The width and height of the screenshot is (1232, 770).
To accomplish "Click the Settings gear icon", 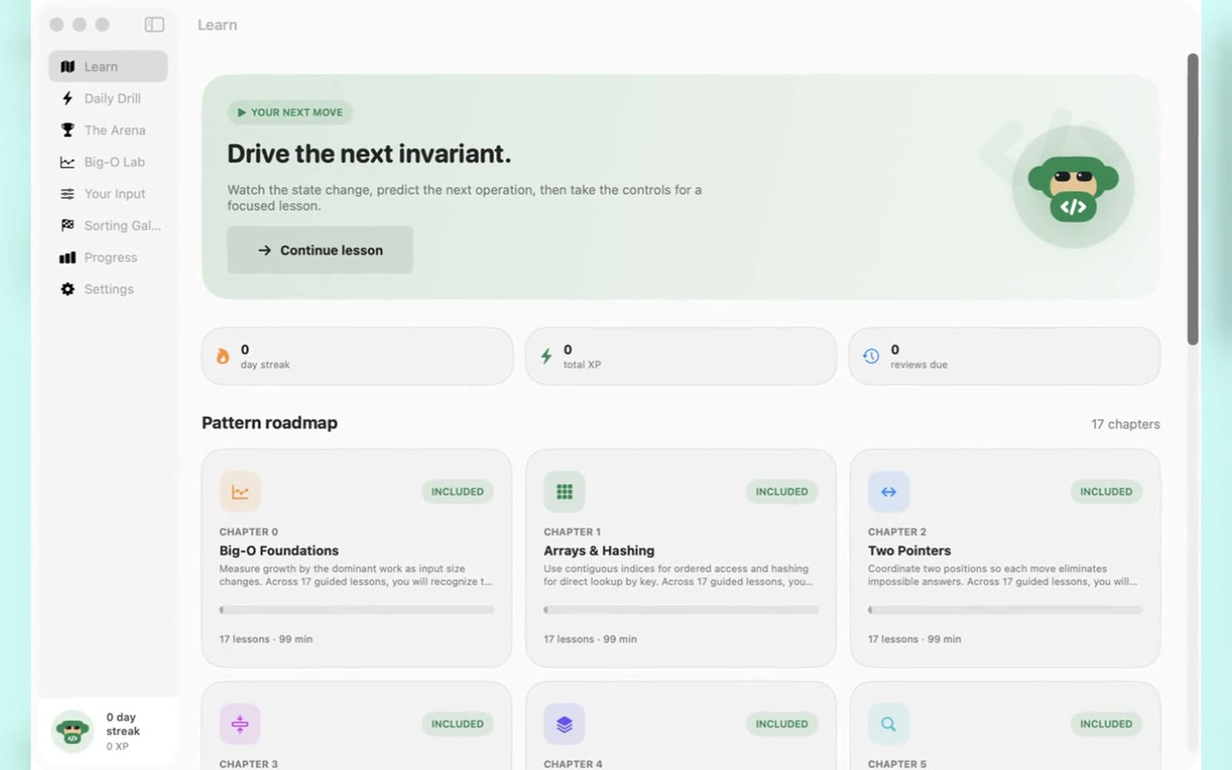I will point(68,289).
